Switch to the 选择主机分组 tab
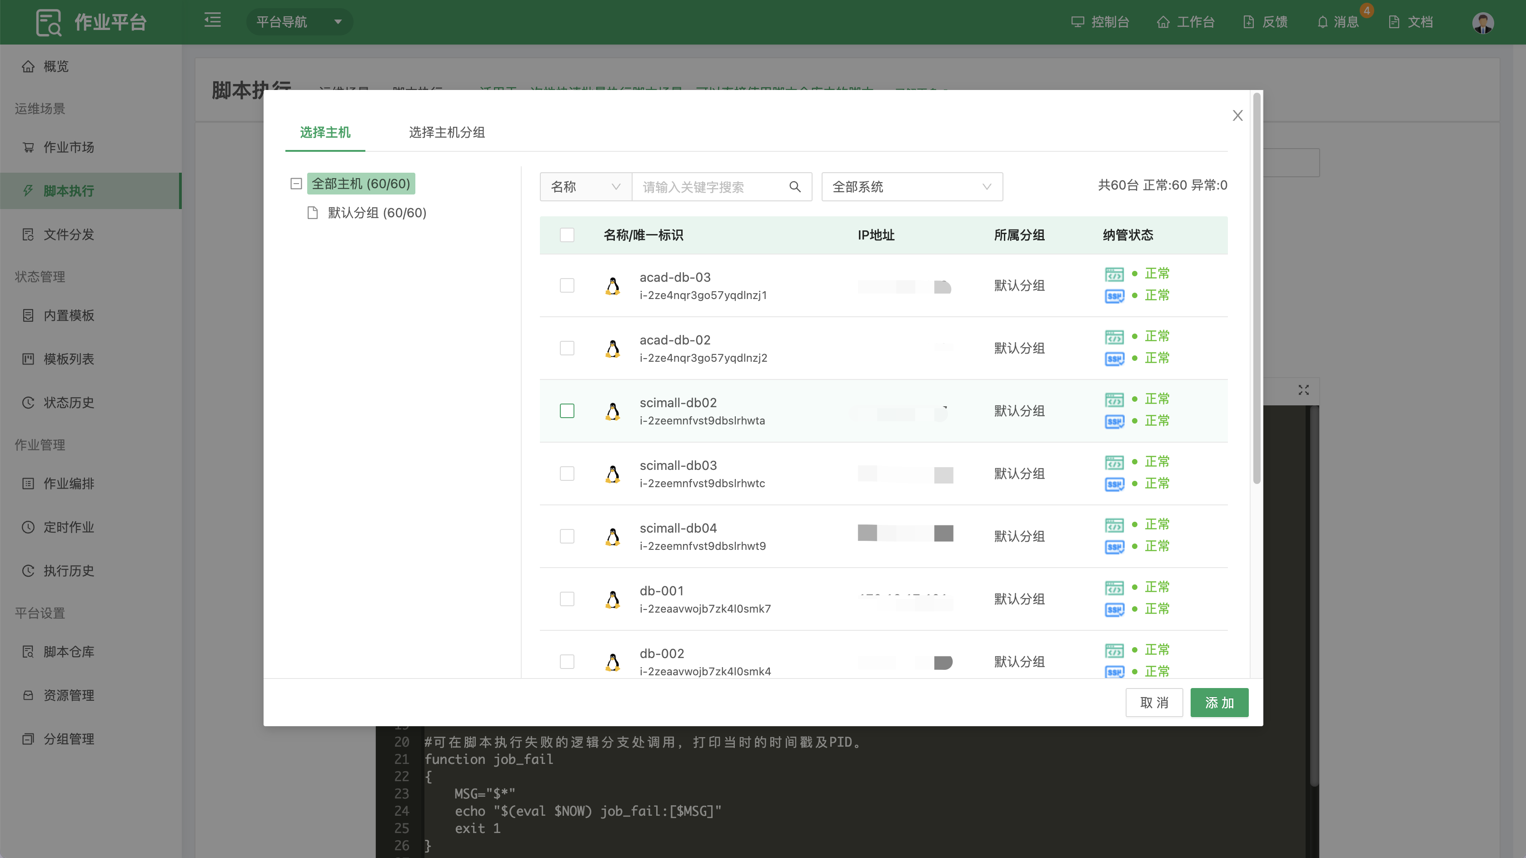Image resolution: width=1526 pixels, height=858 pixels. (x=447, y=132)
